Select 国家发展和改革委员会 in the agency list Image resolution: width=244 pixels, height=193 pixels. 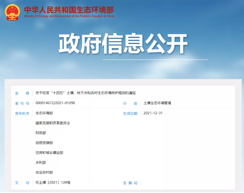(52, 123)
